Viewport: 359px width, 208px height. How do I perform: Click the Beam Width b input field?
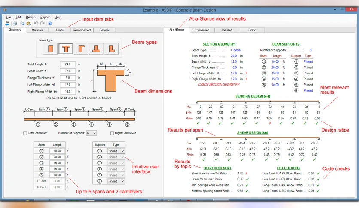(x=67, y=71)
